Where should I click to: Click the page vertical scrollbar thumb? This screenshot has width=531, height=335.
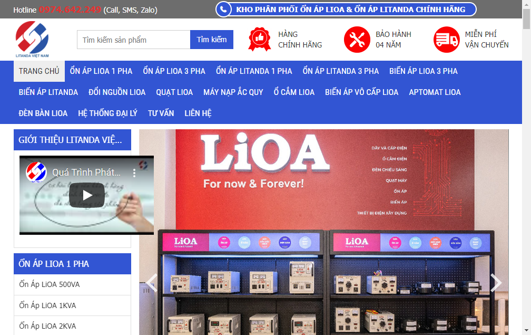click(x=526, y=19)
